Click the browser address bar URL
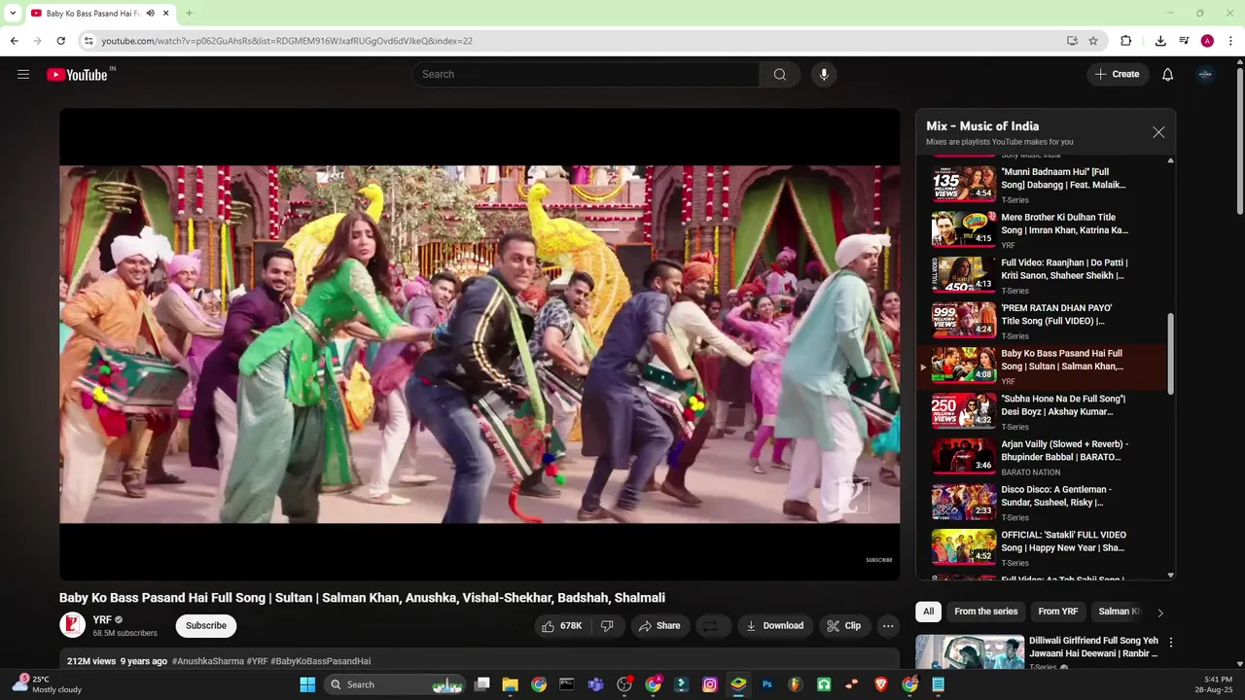The width and height of the screenshot is (1245, 700). [287, 41]
